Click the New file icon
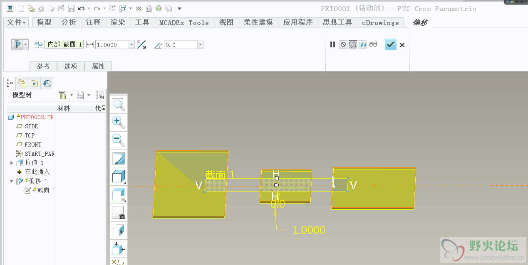528x265 pixels. (x=21, y=8)
